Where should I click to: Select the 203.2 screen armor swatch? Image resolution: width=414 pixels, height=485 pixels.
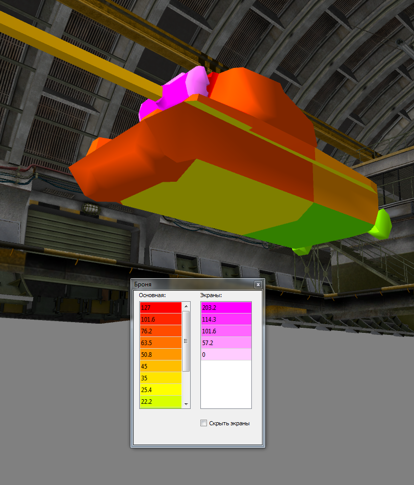[226, 307]
